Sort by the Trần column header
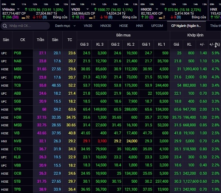Screen dimensions: 221x193 [x=40, y=40]
